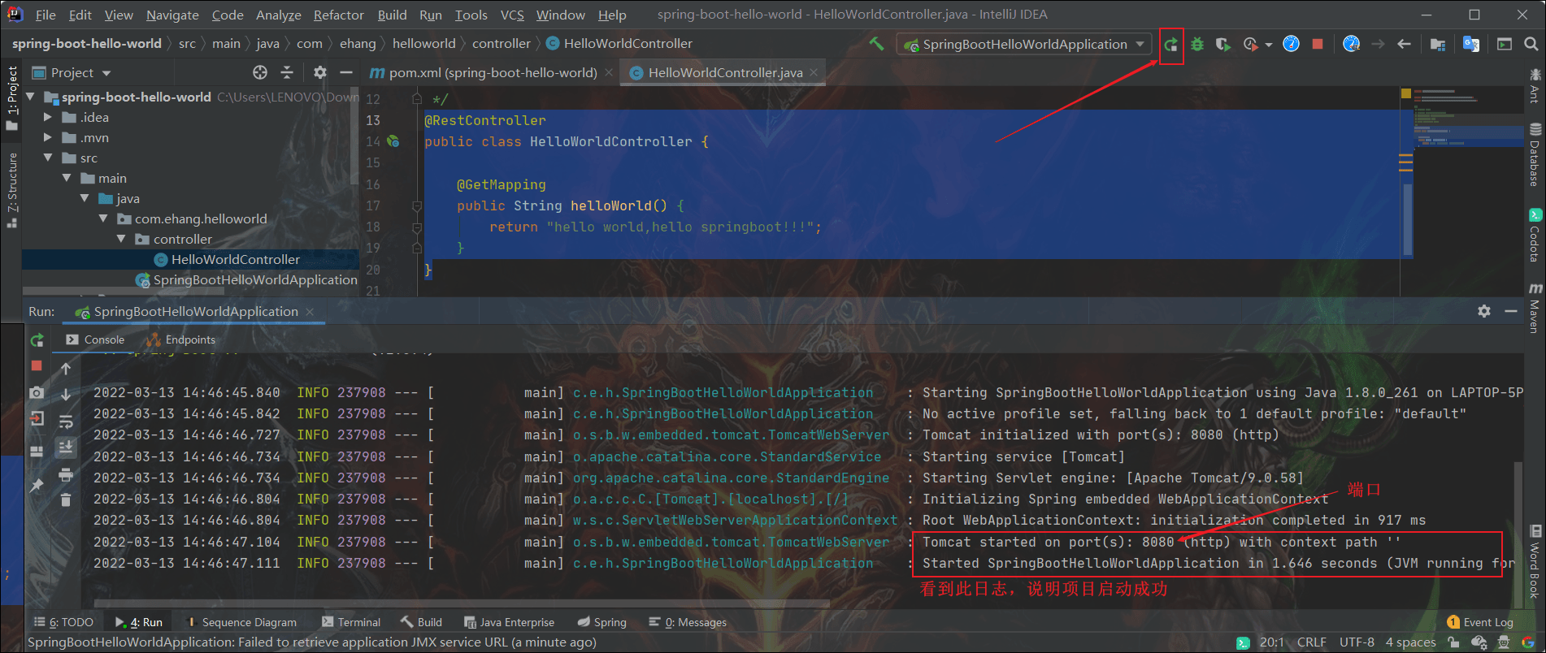
Task: Collapse the spring-boot-hello-world root node
Action: [30, 97]
